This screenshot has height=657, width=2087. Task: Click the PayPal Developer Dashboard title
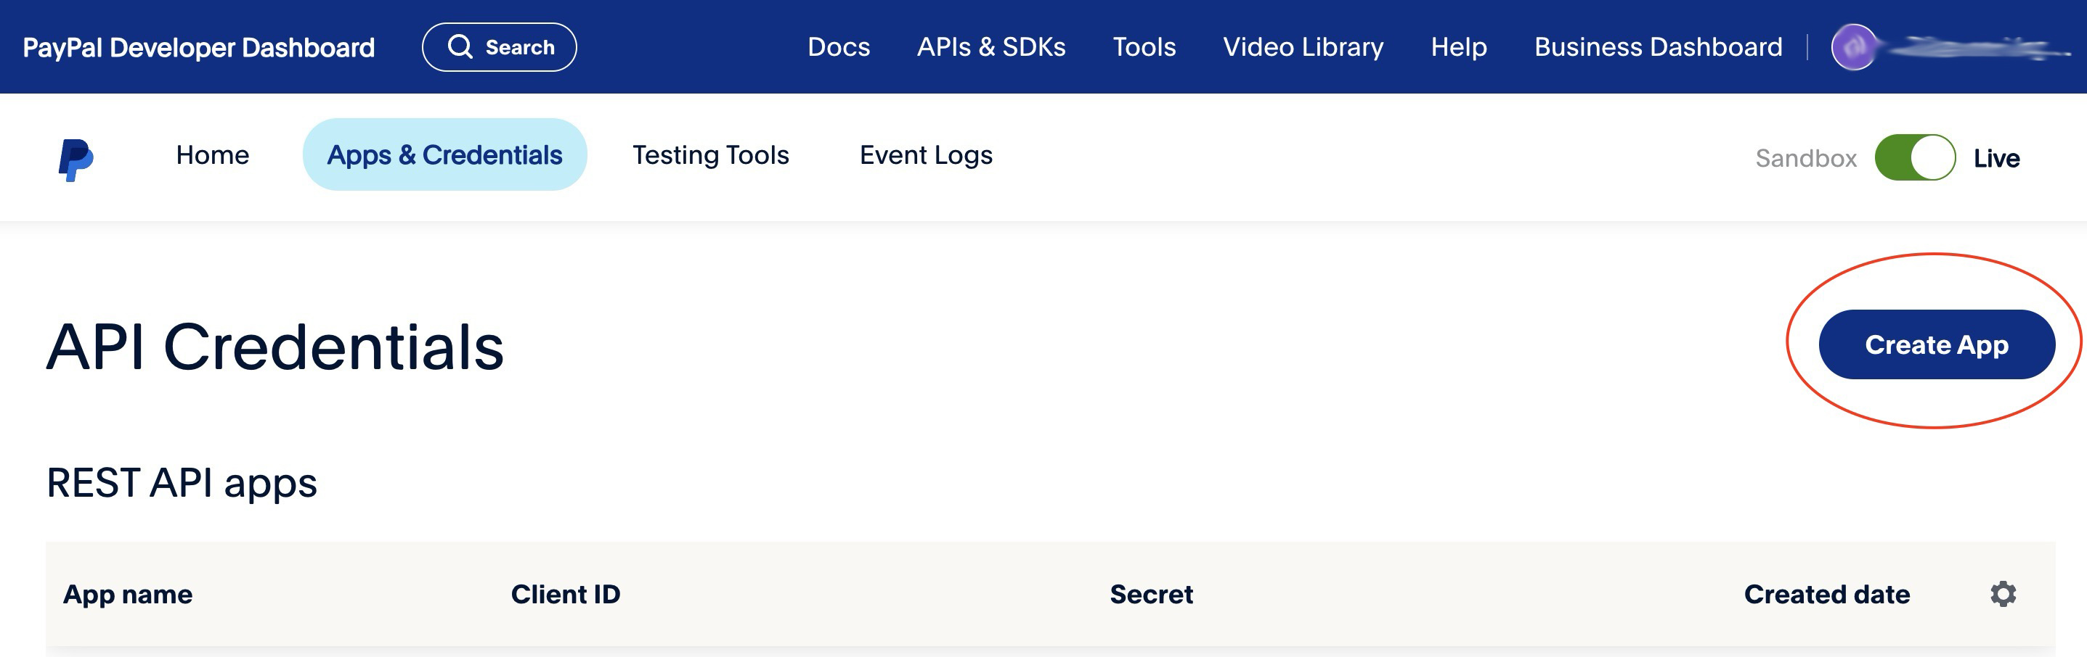[x=198, y=48]
